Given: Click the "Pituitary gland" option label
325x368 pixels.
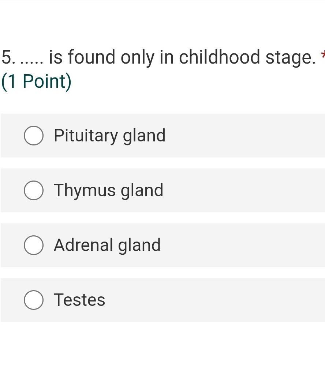Looking at the screenshot, I should (109, 136).
